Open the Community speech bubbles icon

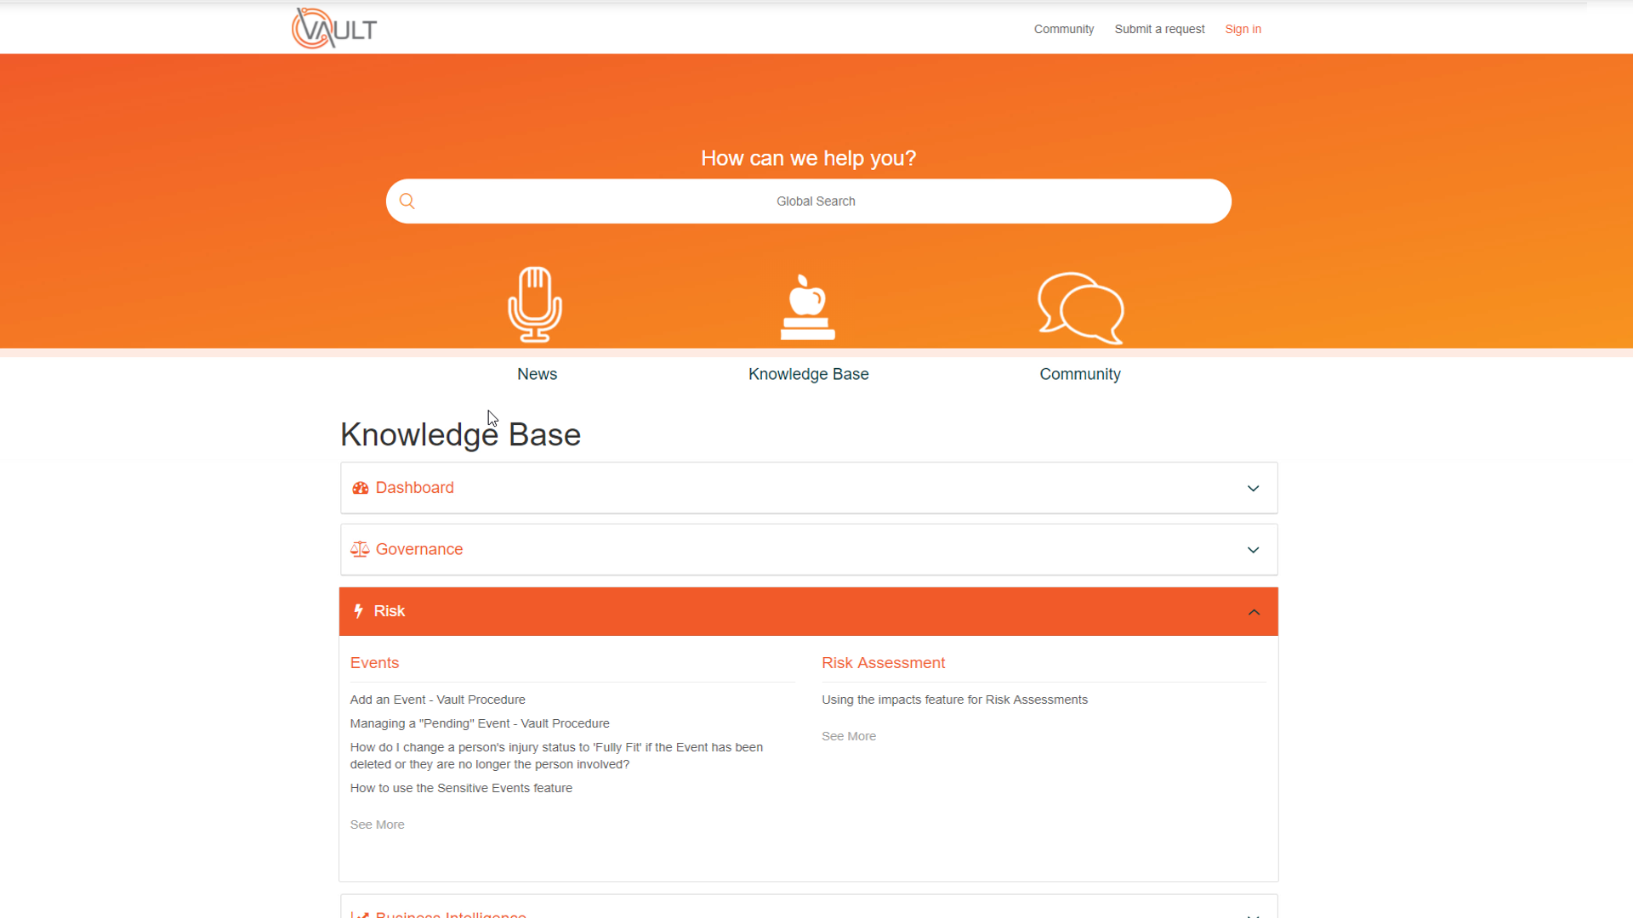[x=1080, y=308]
